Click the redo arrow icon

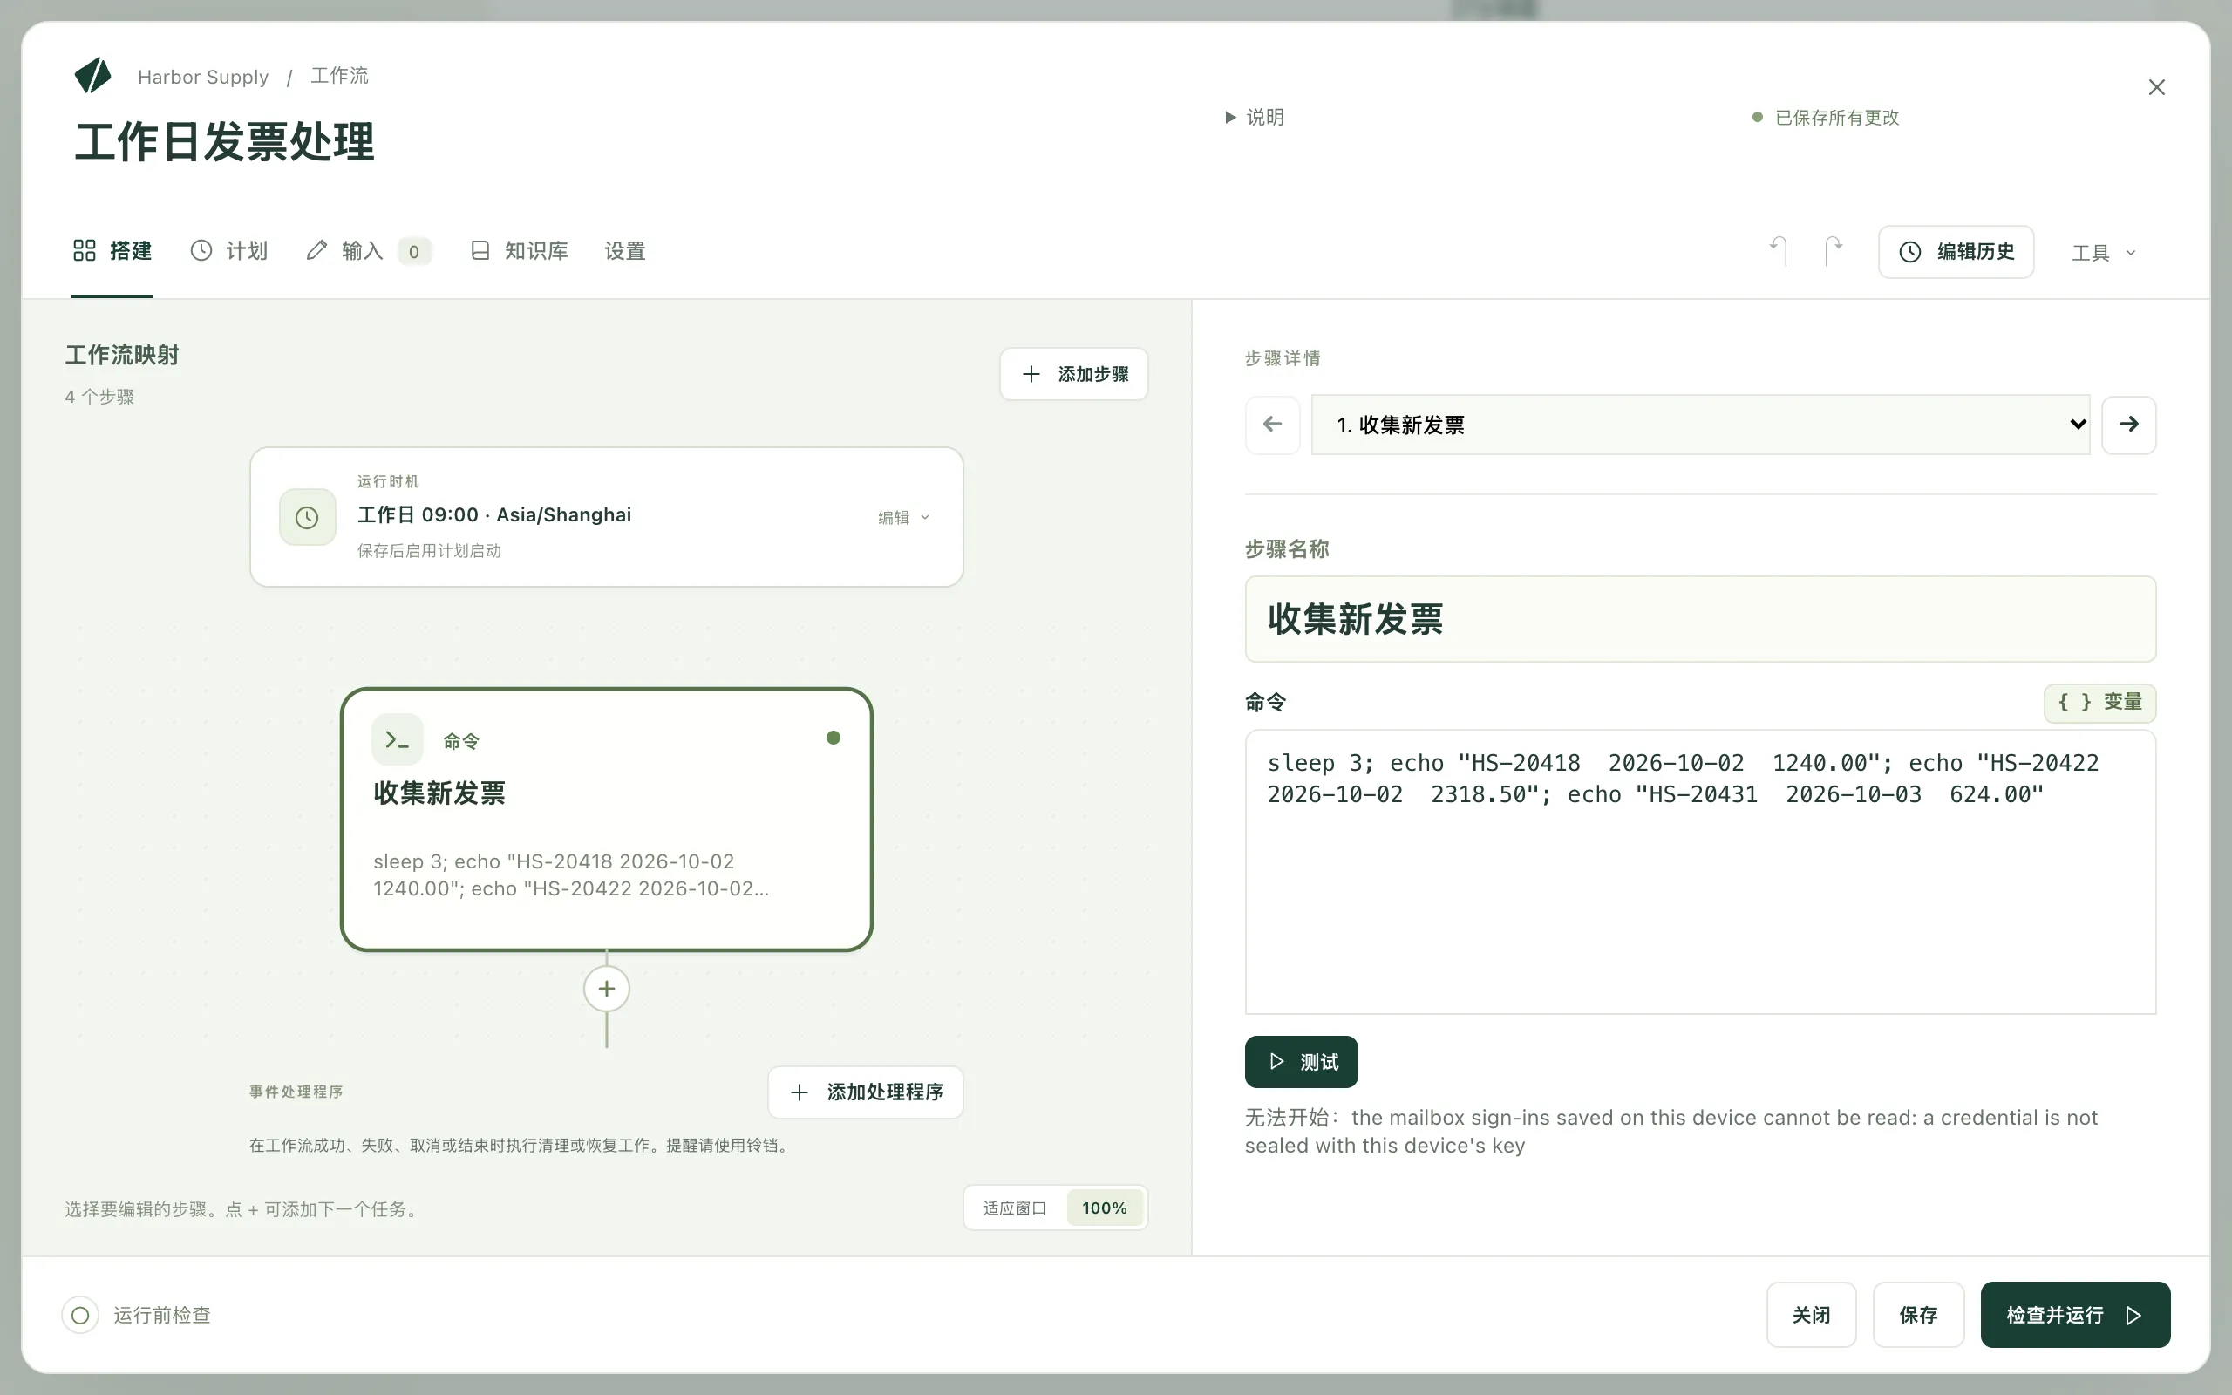[1834, 251]
